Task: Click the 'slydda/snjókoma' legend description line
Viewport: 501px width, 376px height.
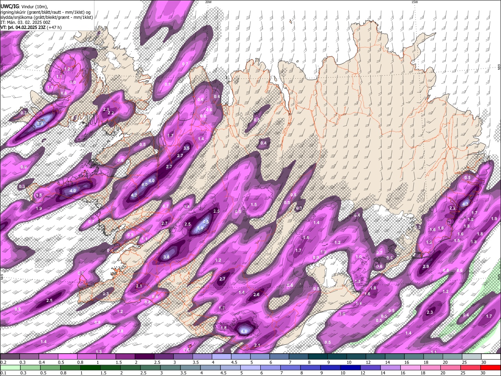Action: click(47, 17)
